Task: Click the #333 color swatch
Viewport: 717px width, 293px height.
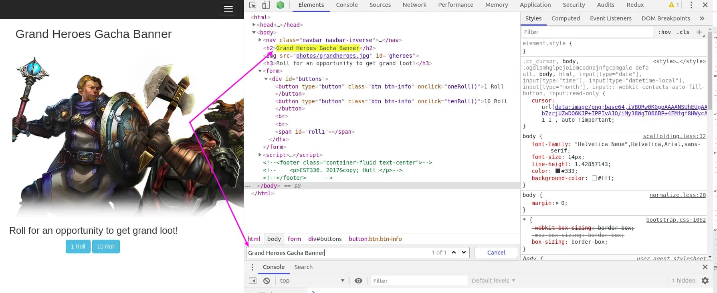Action: pos(557,171)
